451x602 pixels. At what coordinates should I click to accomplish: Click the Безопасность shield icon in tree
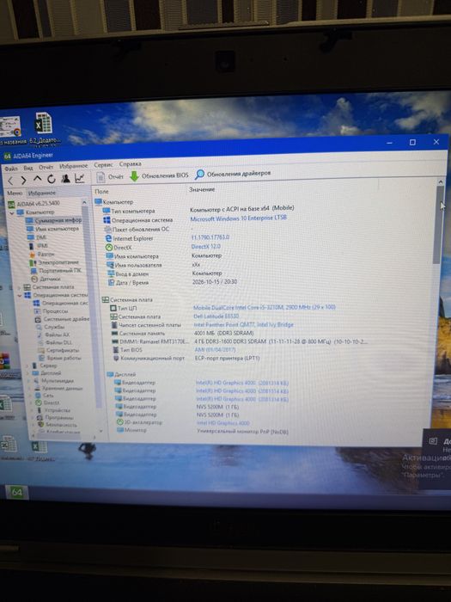[x=41, y=425]
